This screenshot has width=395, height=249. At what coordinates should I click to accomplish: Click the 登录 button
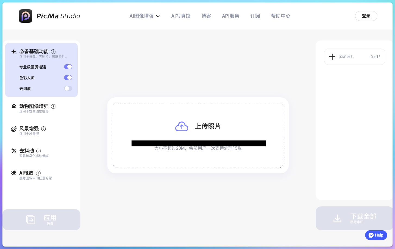click(366, 16)
